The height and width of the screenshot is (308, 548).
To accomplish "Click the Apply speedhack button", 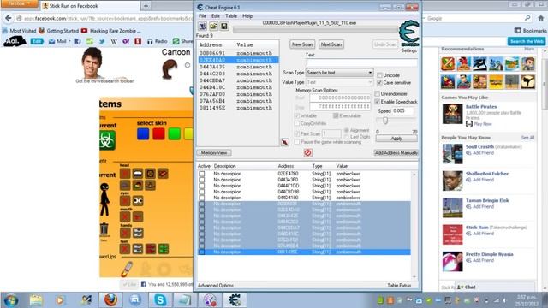I will click(396, 139).
